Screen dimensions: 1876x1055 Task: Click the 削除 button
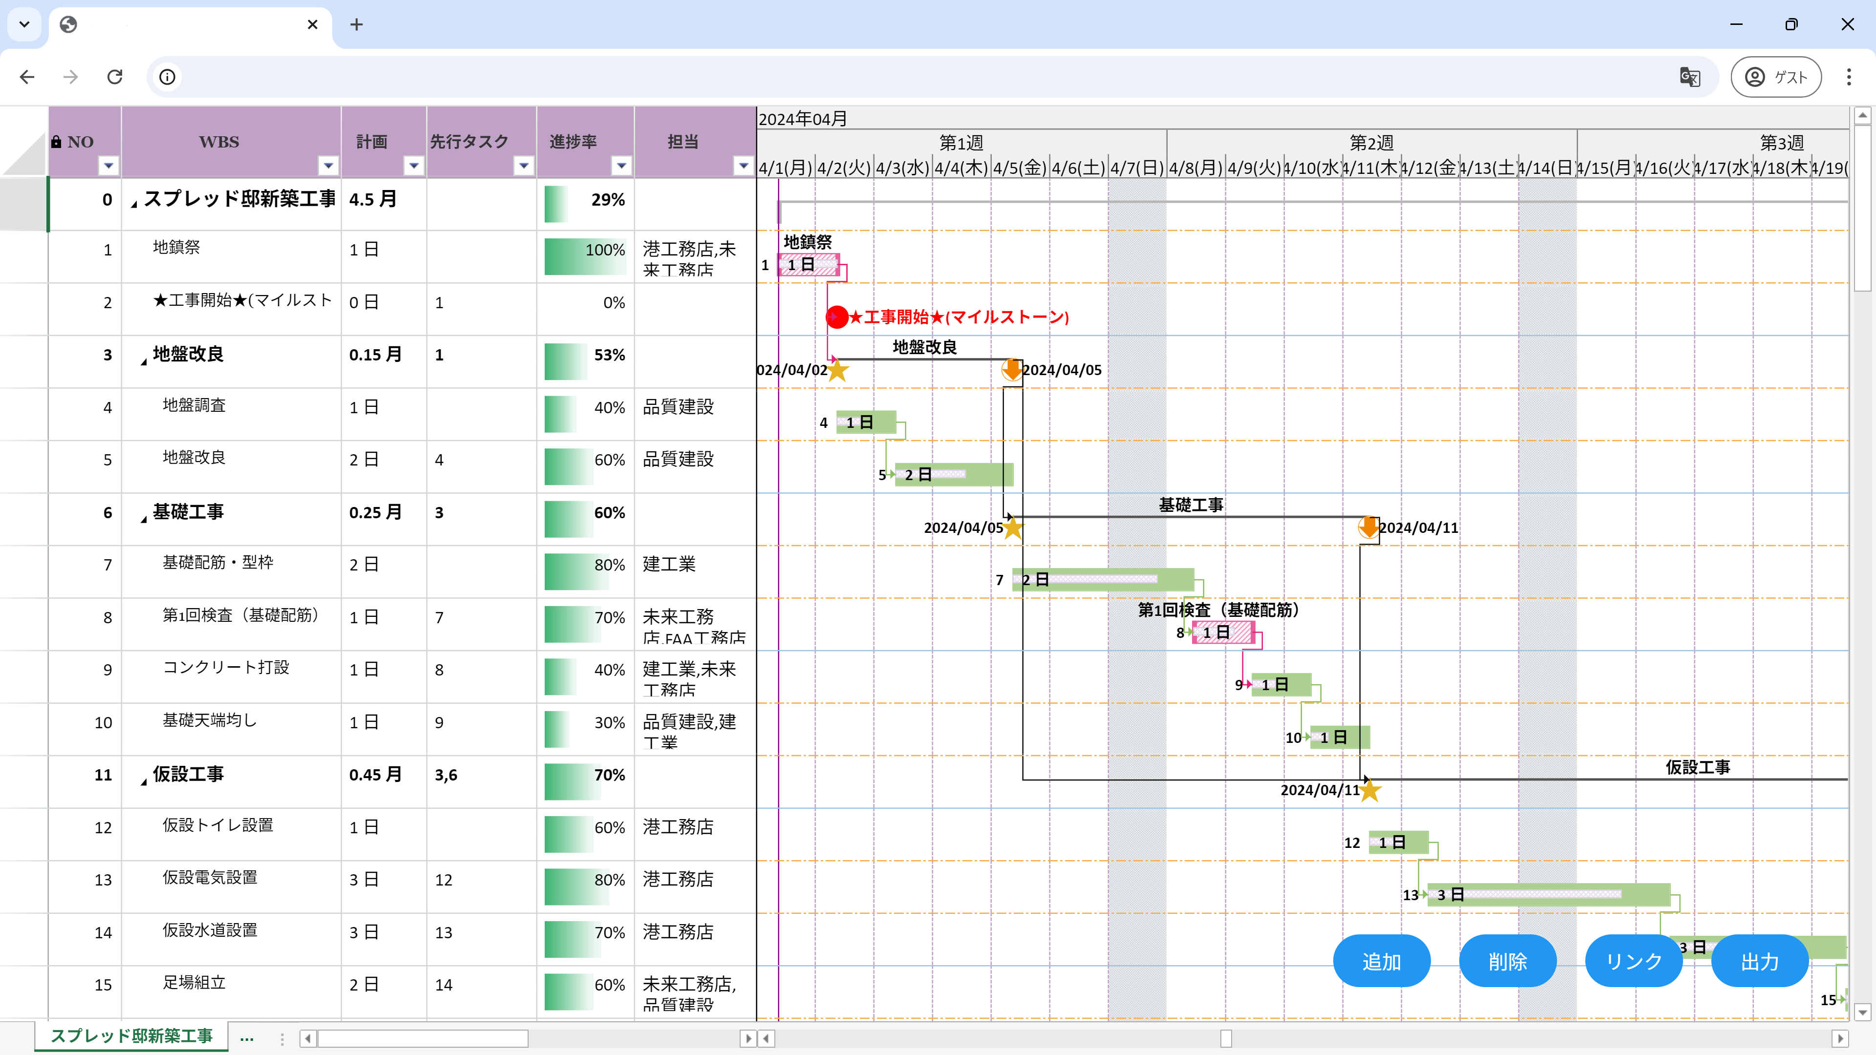coord(1508,961)
